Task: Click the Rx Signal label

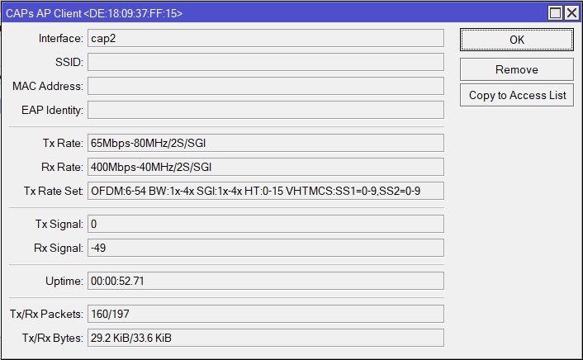Action: point(59,248)
